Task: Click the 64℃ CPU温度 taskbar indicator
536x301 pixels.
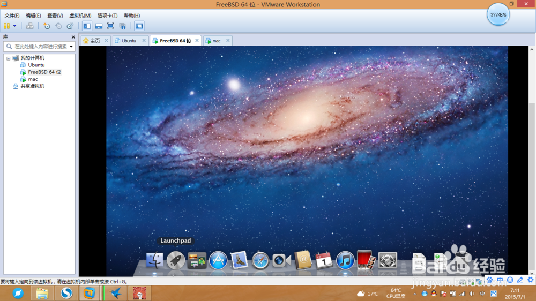Action: [396, 293]
